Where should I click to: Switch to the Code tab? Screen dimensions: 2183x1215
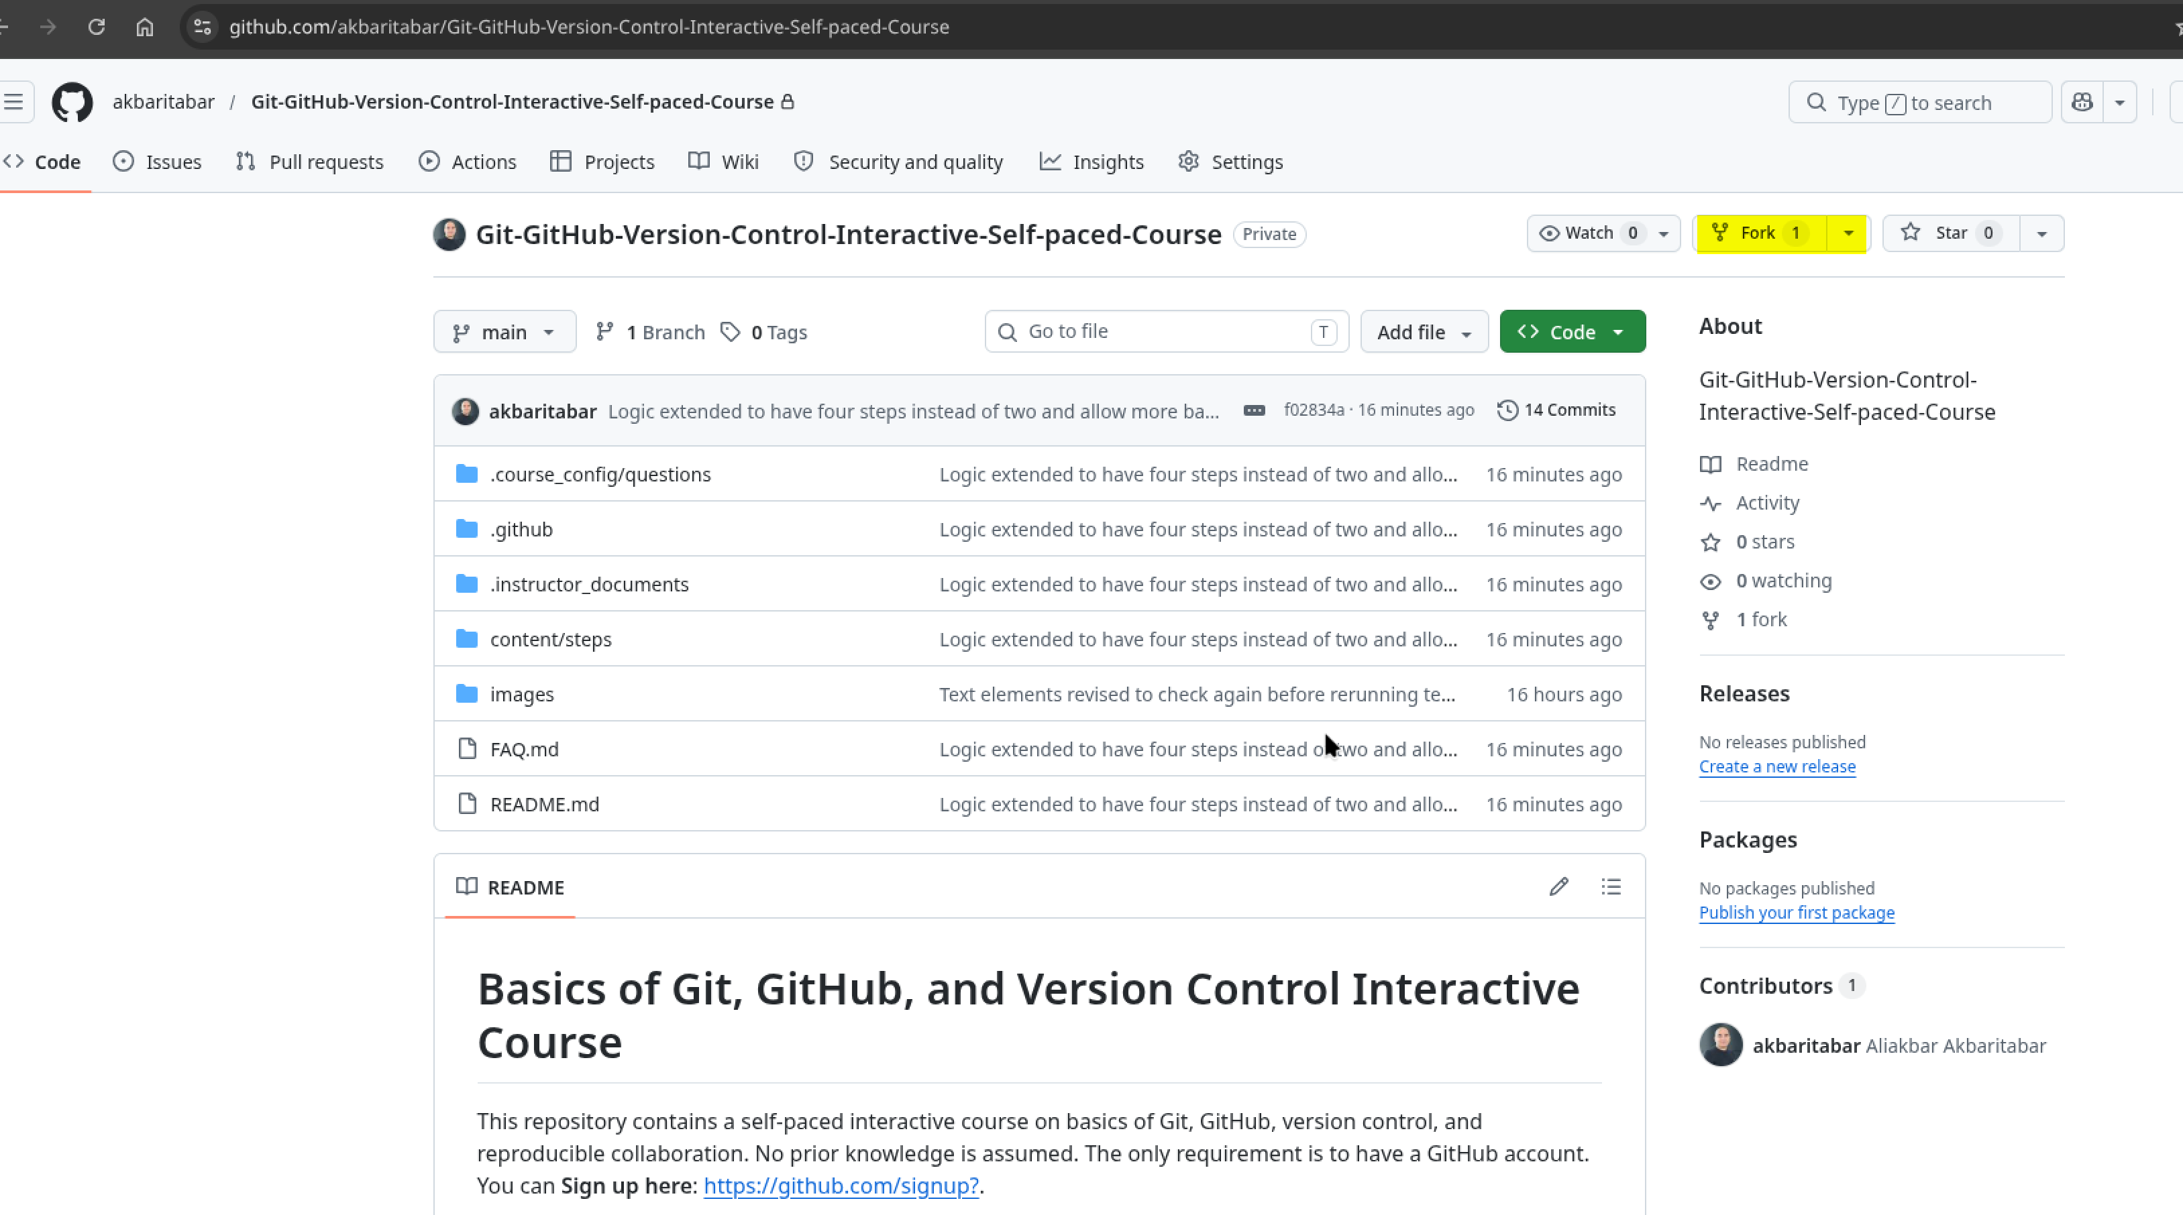point(42,162)
